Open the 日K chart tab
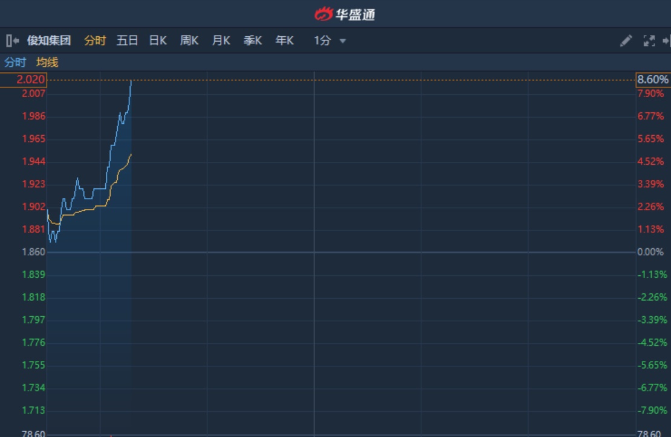671x437 pixels. 158,40
